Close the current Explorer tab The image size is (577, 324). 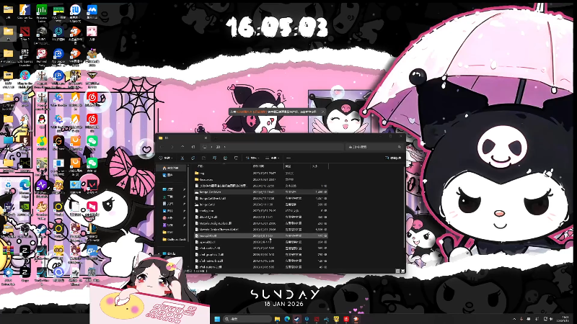(206, 138)
